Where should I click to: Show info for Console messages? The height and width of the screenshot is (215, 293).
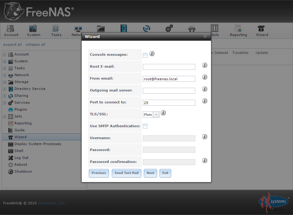tap(152, 54)
